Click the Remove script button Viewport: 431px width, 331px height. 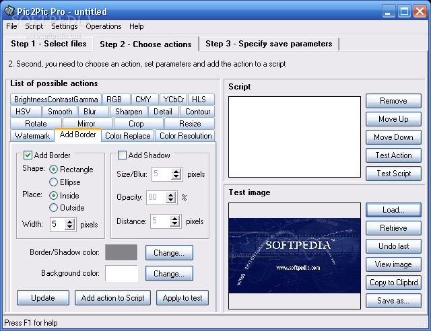click(393, 101)
